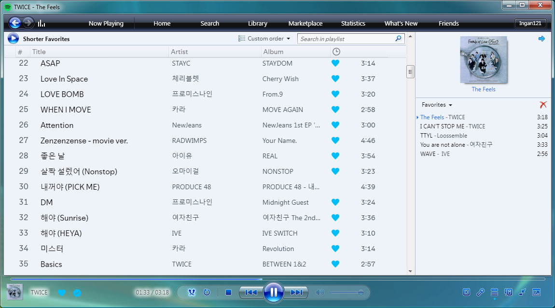Click the now playing album thumbnail at bottom left
Viewport: 555px width, 308px height.
14,293
